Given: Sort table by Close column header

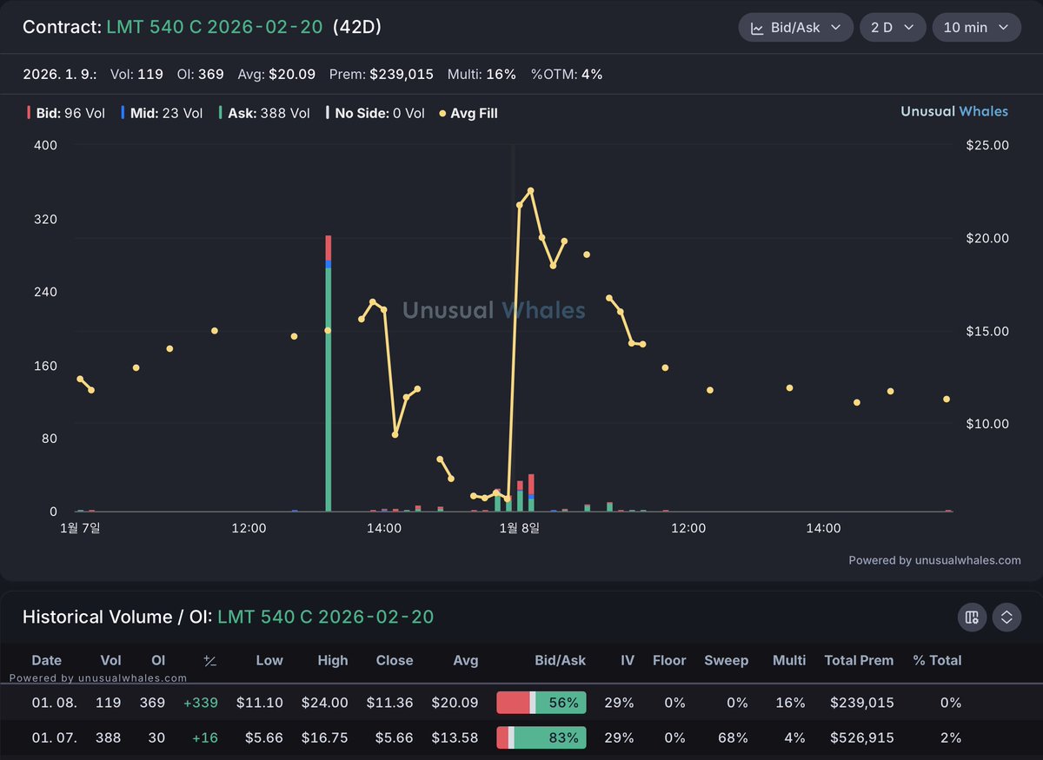Looking at the screenshot, I should click(395, 660).
